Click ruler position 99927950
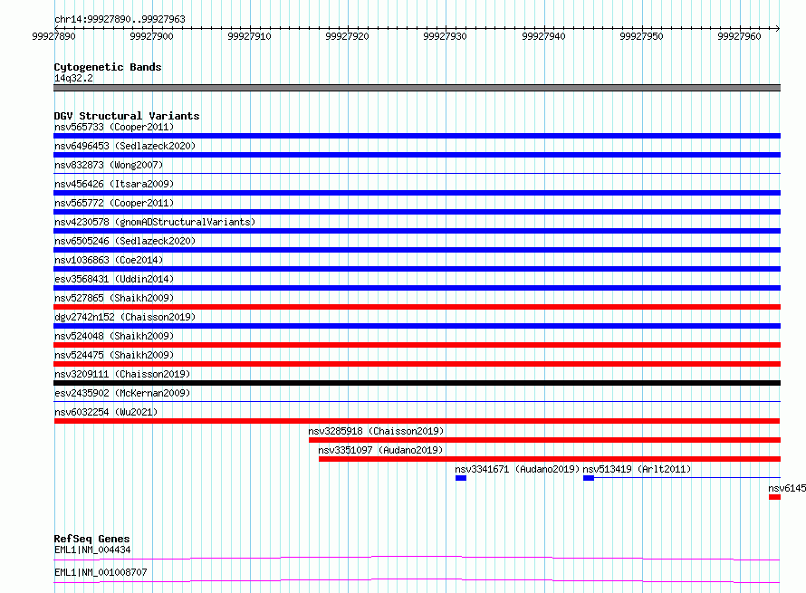 pyautogui.click(x=641, y=36)
